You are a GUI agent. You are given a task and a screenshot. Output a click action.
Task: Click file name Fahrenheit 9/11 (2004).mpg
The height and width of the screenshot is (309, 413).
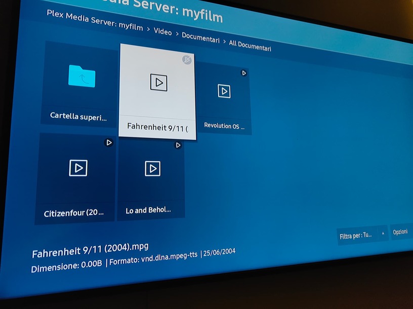pyautogui.click(x=90, y=250)
